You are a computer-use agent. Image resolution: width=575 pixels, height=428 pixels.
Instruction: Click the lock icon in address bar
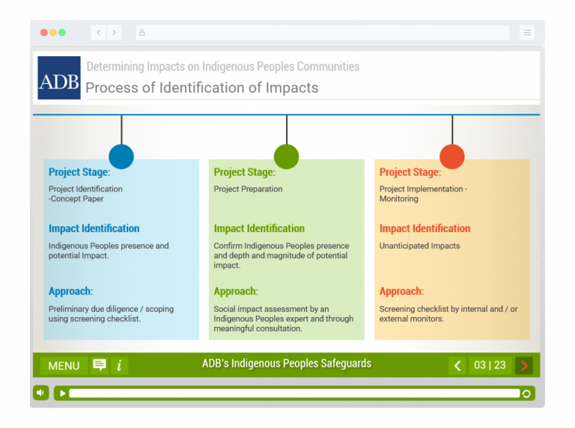click(x=142, y=33)
